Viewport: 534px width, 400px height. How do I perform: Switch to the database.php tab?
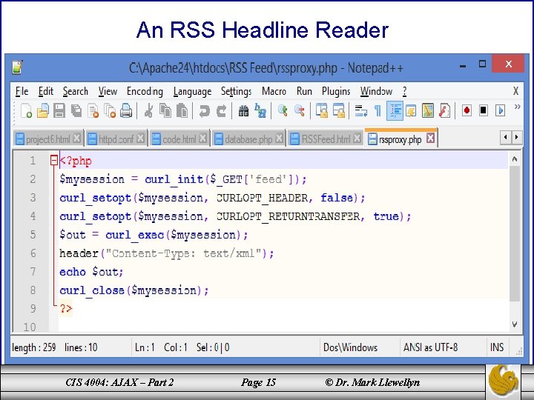tap(248, 139)
